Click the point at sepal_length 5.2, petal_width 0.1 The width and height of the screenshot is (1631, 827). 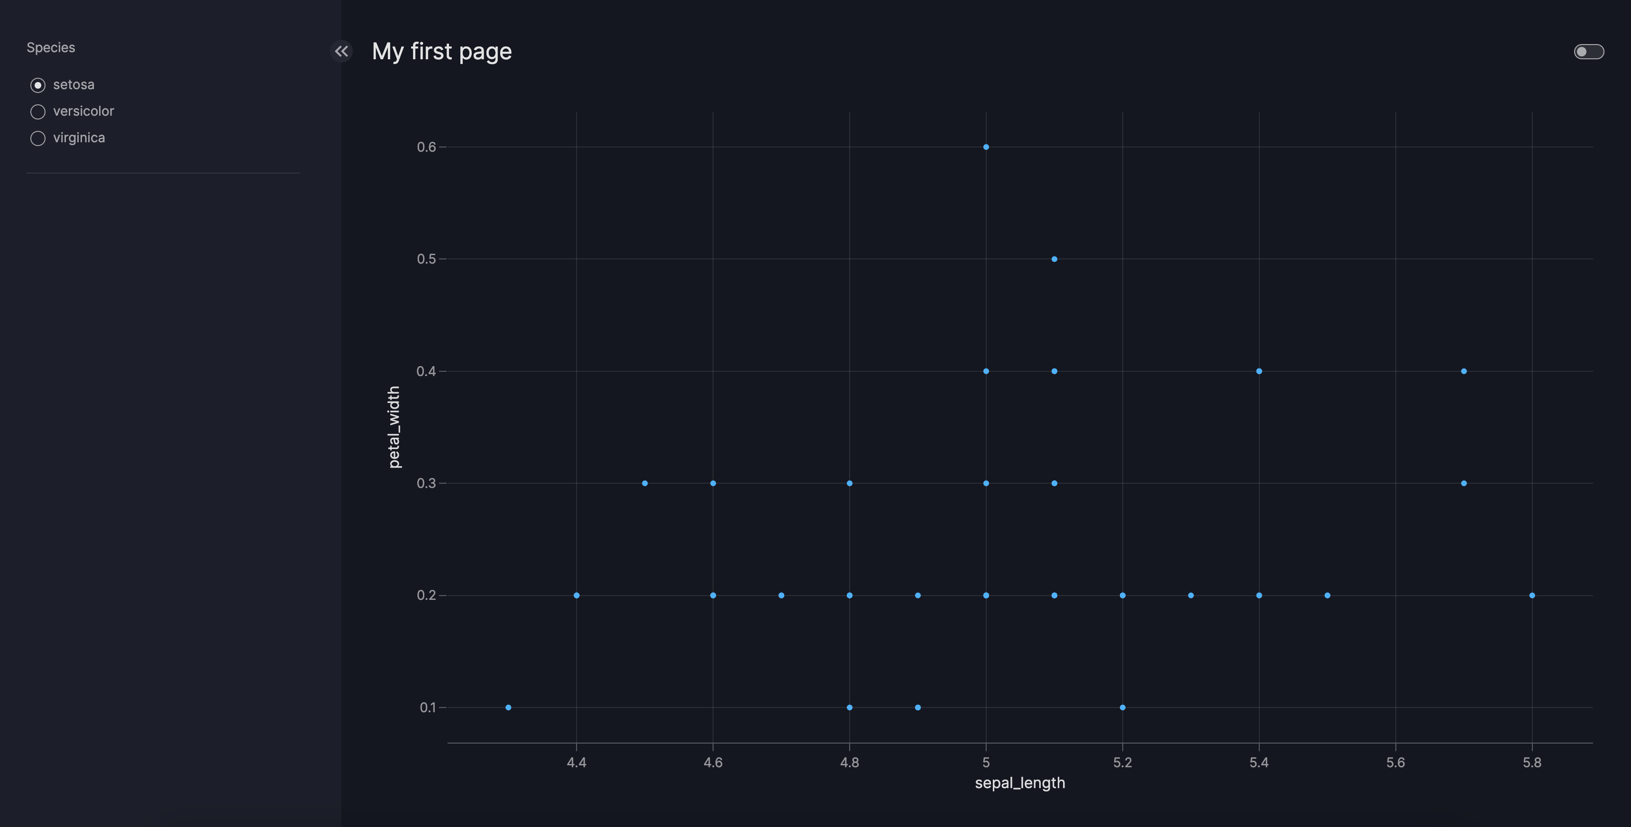tap(1123, 708)
